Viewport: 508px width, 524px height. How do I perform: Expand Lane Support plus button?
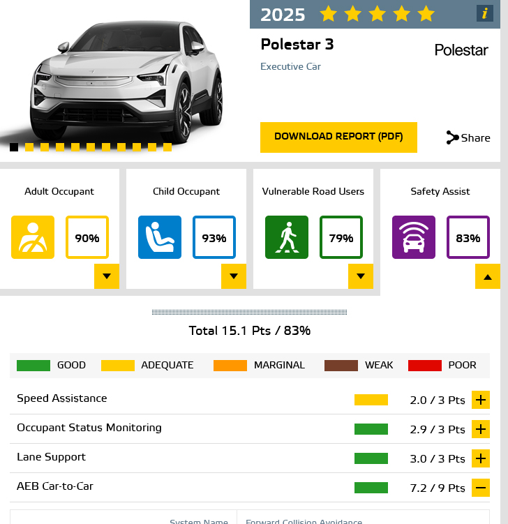coord(481,458)
